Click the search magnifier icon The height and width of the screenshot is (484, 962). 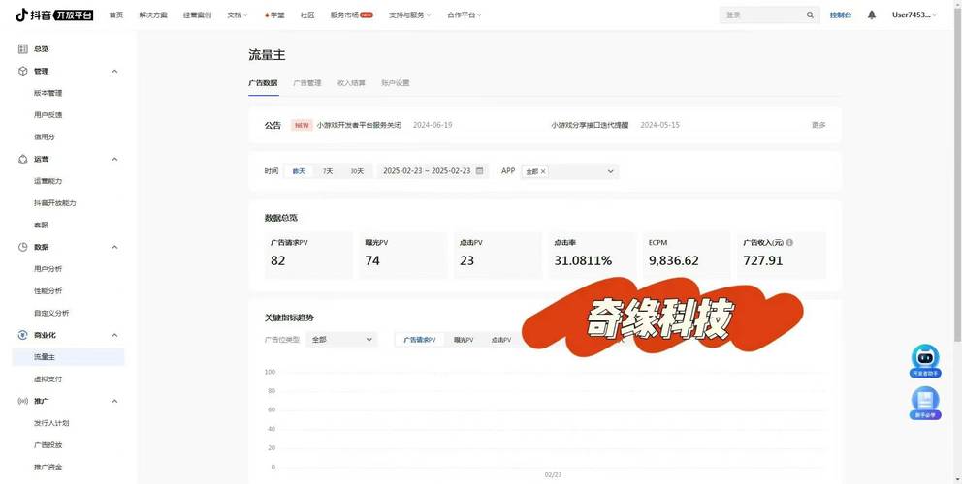pyautogui.click(x=810, y=15)
